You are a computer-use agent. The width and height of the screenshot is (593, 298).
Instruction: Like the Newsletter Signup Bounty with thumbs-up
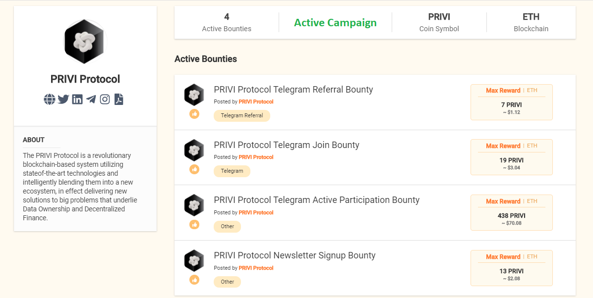[x=194, y=280]
